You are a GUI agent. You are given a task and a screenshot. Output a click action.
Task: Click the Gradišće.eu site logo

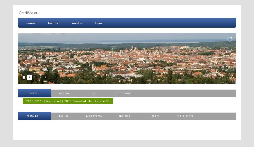click(x=28, y=13)
